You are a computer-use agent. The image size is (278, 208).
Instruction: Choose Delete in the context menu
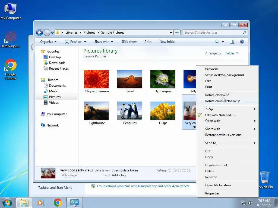click(227, 171)
